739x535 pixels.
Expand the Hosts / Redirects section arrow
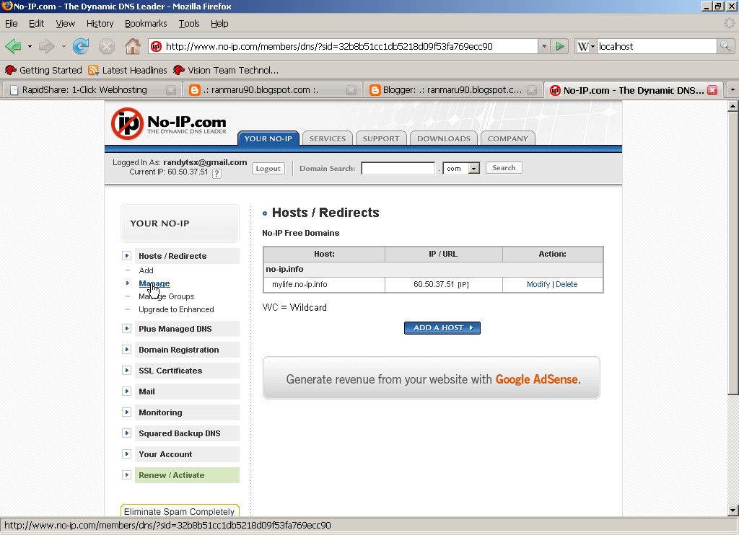point(126,256)
